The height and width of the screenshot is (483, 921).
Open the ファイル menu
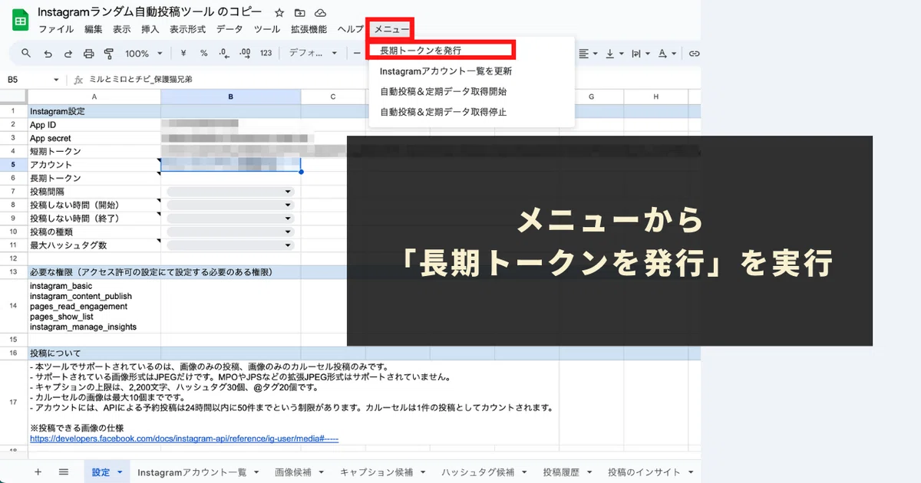click(56, 29)
